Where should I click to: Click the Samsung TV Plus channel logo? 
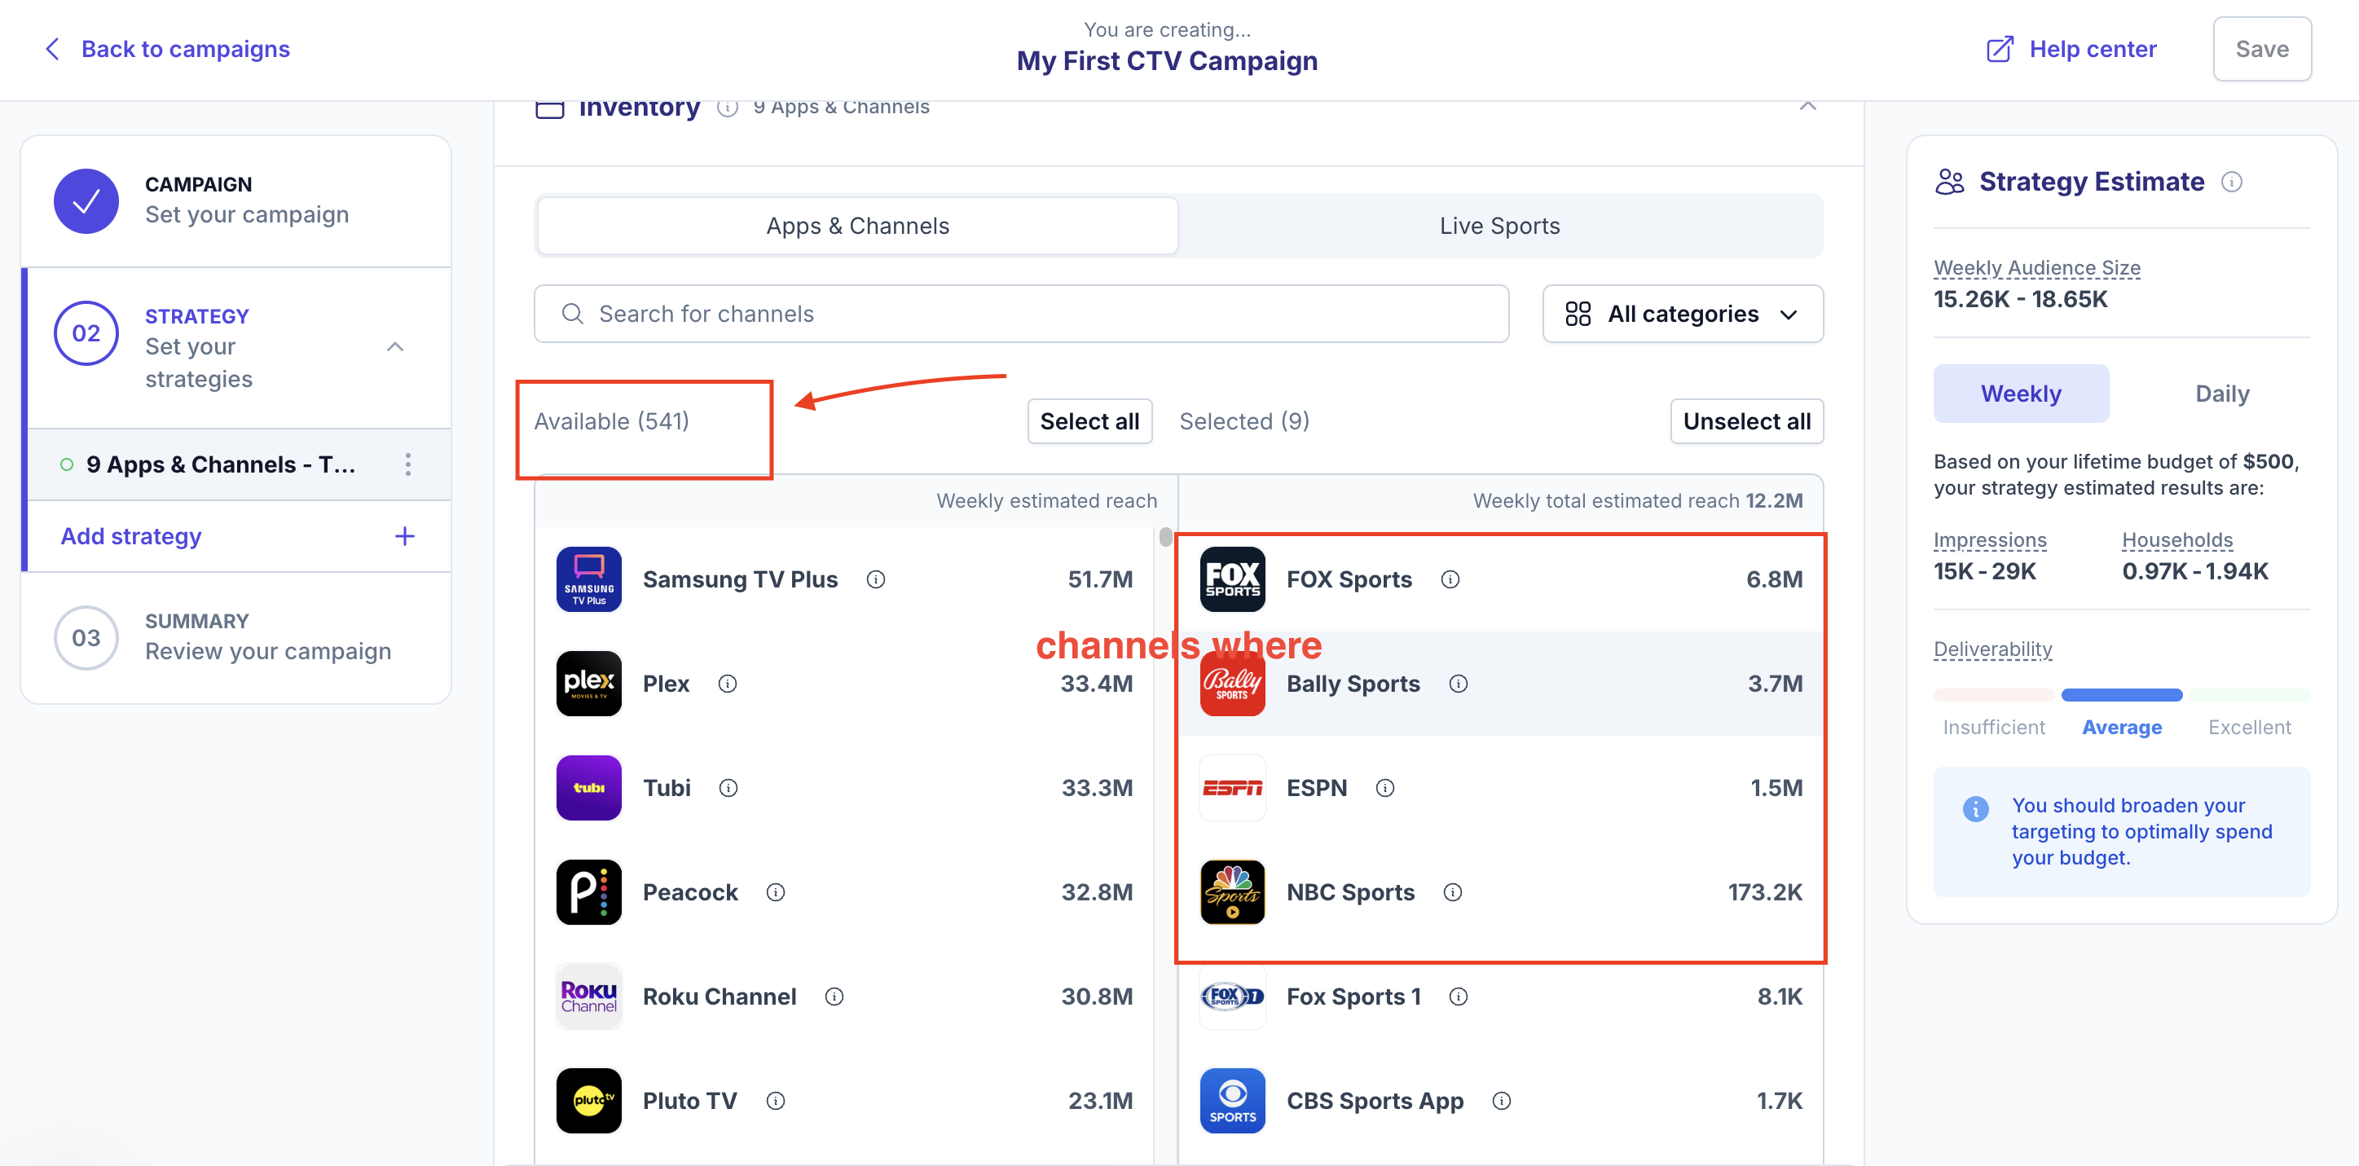[589, 579]
